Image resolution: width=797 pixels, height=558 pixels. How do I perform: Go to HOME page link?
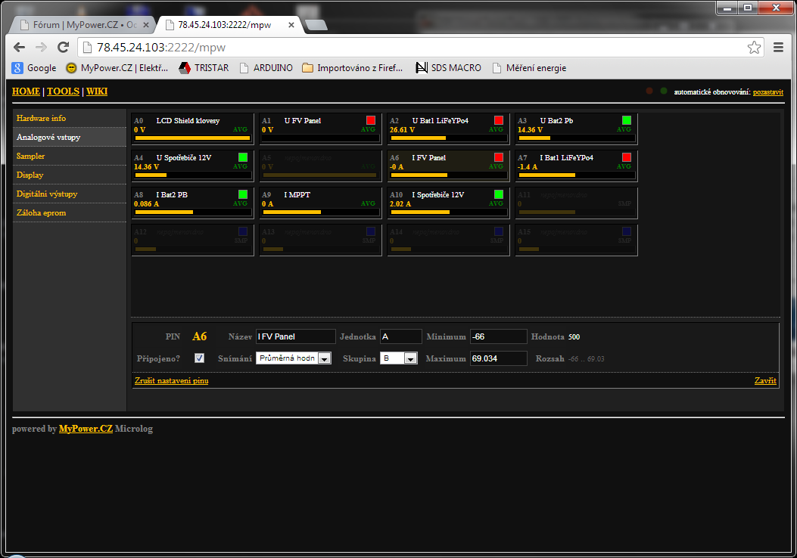pos(26,91)
